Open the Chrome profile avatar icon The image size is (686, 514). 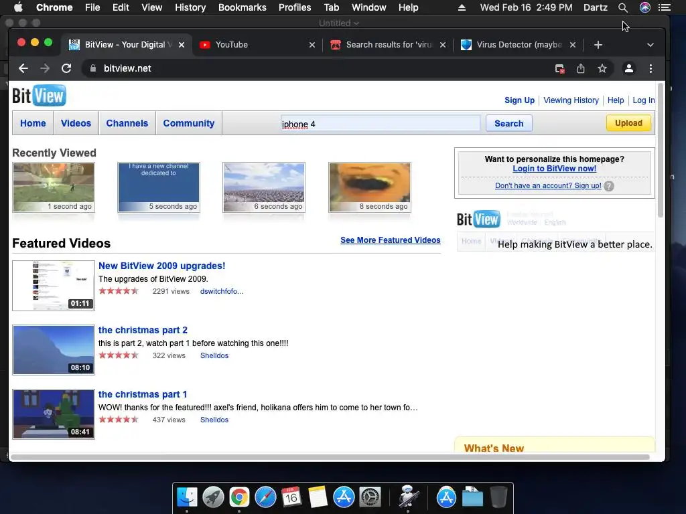[x=628, y=68]
